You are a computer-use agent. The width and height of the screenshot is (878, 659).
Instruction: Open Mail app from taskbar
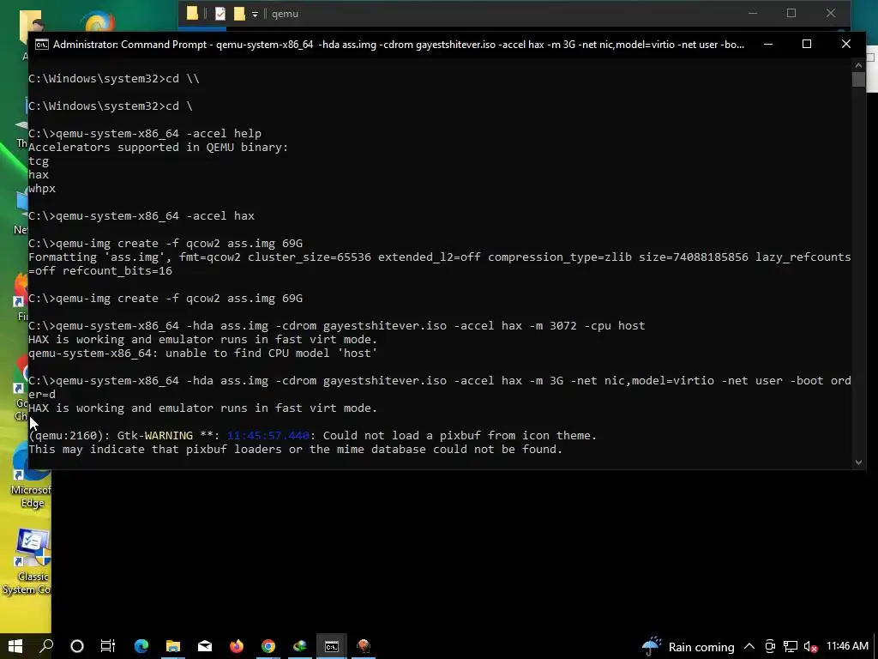click(x=205, y=646)
